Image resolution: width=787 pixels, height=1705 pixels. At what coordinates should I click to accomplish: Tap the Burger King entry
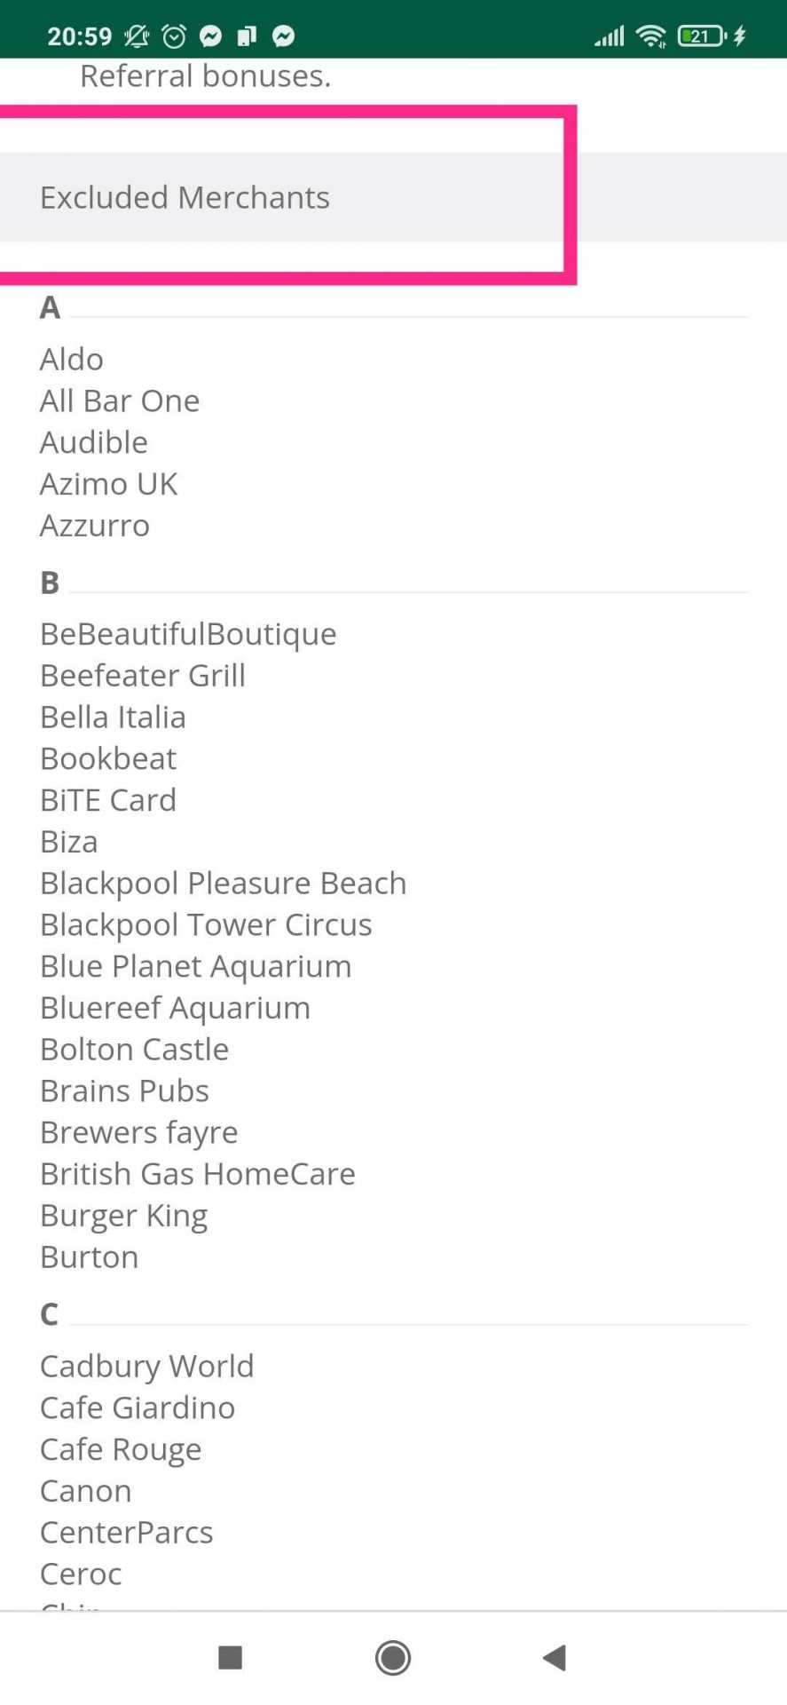click(124, 1216)
